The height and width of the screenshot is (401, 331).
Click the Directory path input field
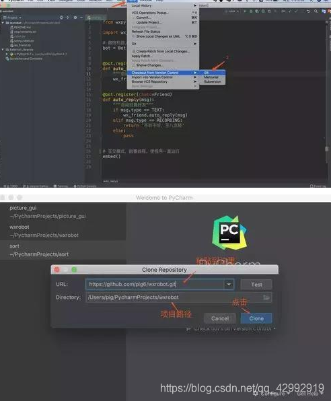[178, 297]
